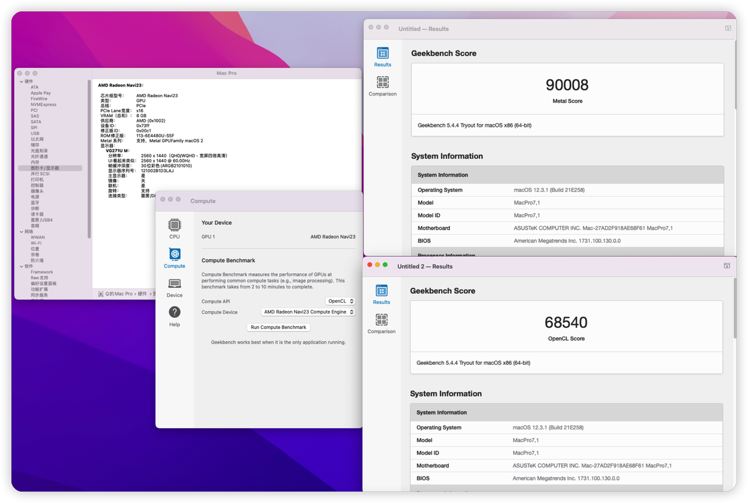Click the Model ID row in Untitled 2 — Results
Image resolution: width=748 pixels, height=503 pixels.
pyautogui.click(x=566, y=453)
